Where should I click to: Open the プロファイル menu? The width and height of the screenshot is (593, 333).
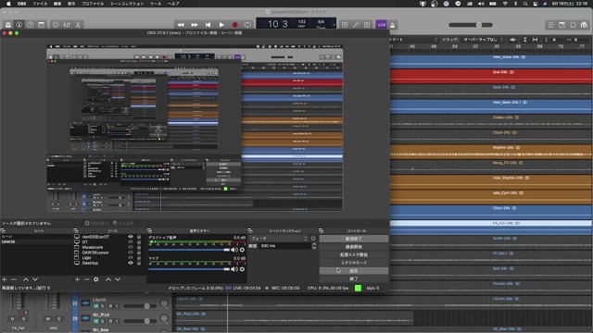93,4
